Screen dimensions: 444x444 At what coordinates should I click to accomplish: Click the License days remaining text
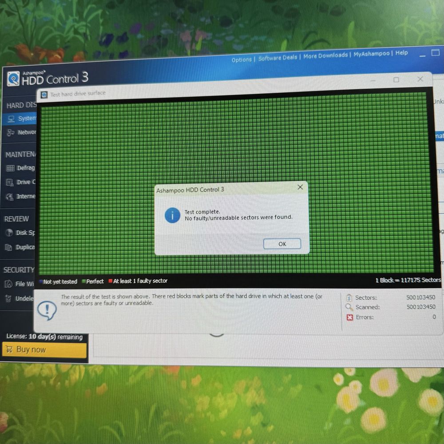(x=44, y=337)
